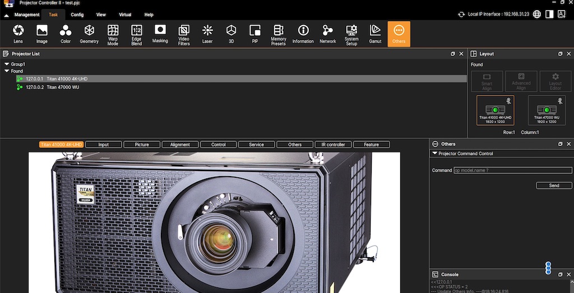Switch to the Service page tab
This screenshot has width=574, height=293.
pos(257,145)
